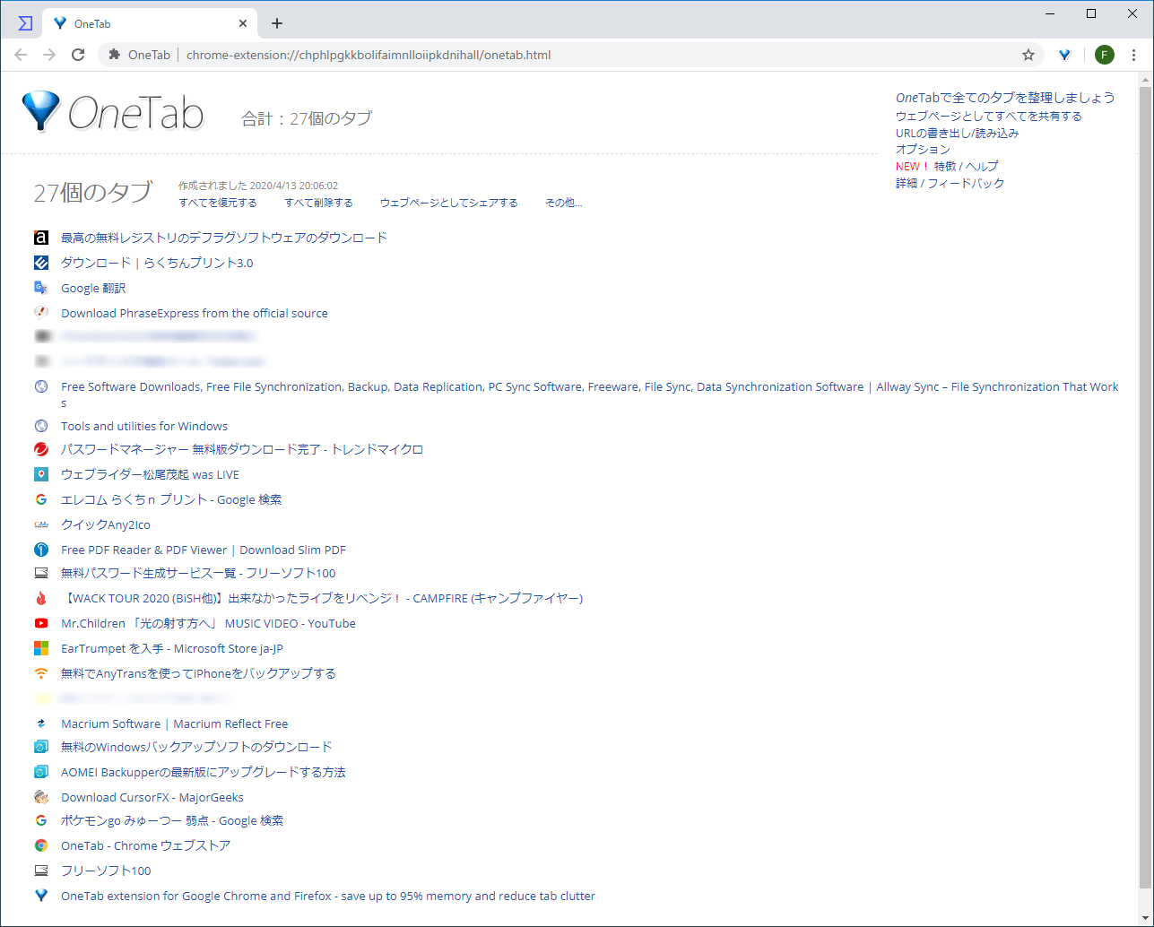Click orange wifi favicon beside AnyTrans link

coord(41,673)
